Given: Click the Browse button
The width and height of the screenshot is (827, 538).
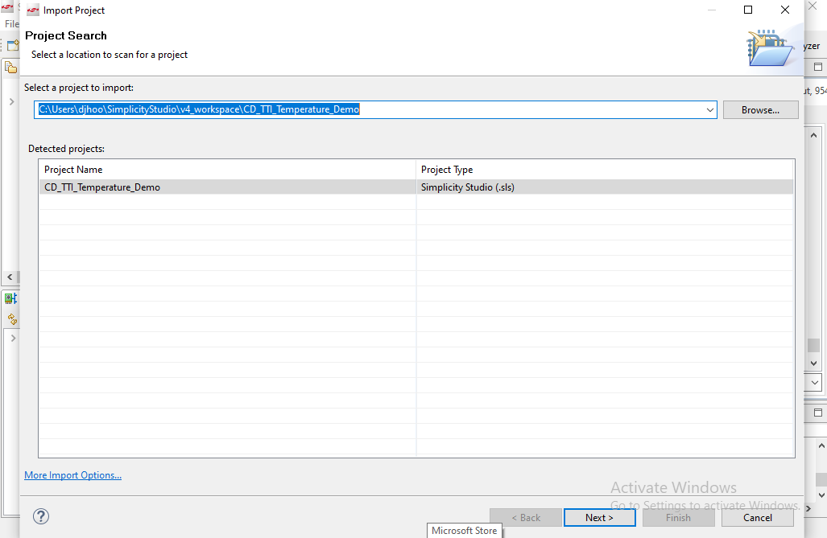Looking at the screenshot, I should 759,109.
